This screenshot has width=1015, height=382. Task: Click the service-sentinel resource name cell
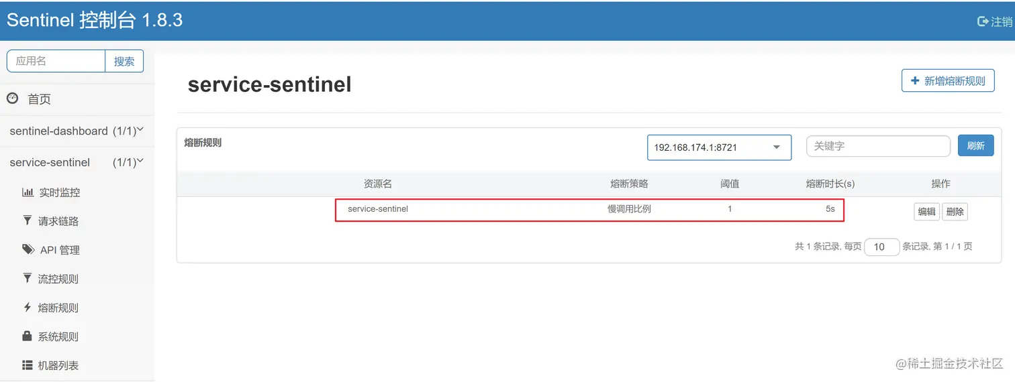click(x=378, y=209)
